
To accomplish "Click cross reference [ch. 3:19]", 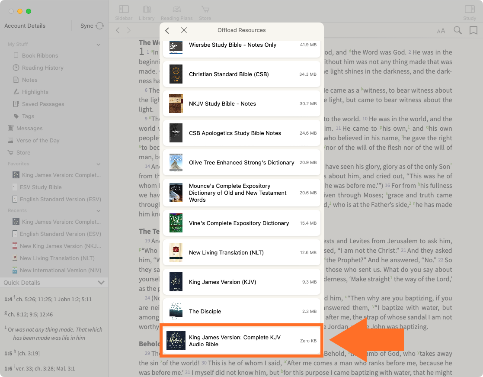I will click(x=29, y=353).
